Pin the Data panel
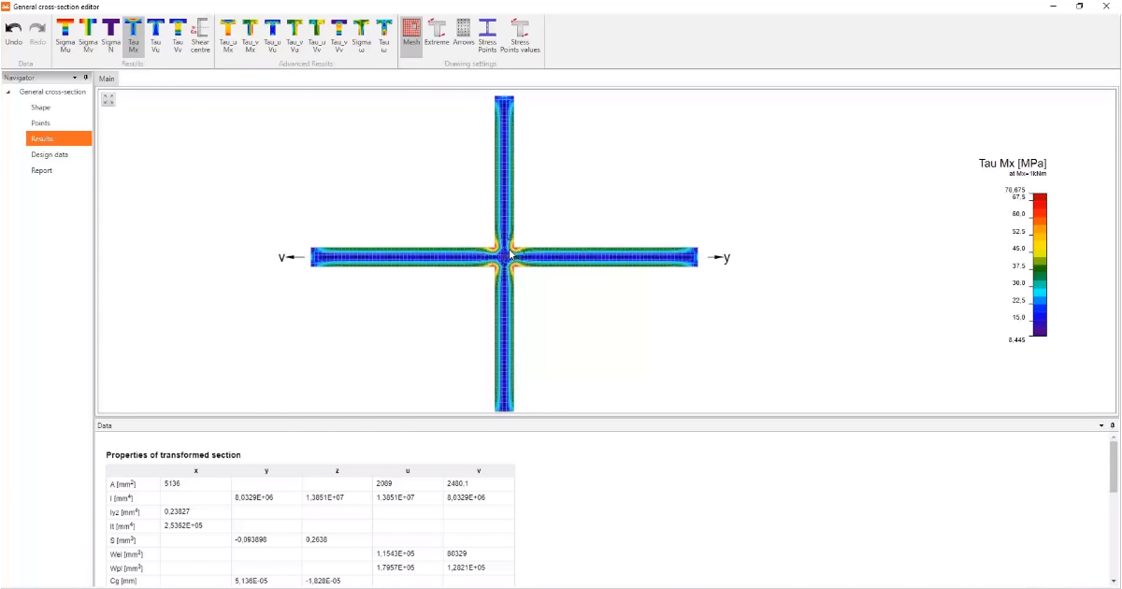This screenshot has height=589, width=1122. coord(1113,424)
